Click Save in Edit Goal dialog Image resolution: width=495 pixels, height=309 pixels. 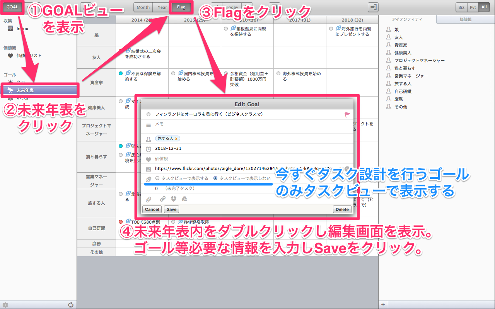[x=171, y=209]
